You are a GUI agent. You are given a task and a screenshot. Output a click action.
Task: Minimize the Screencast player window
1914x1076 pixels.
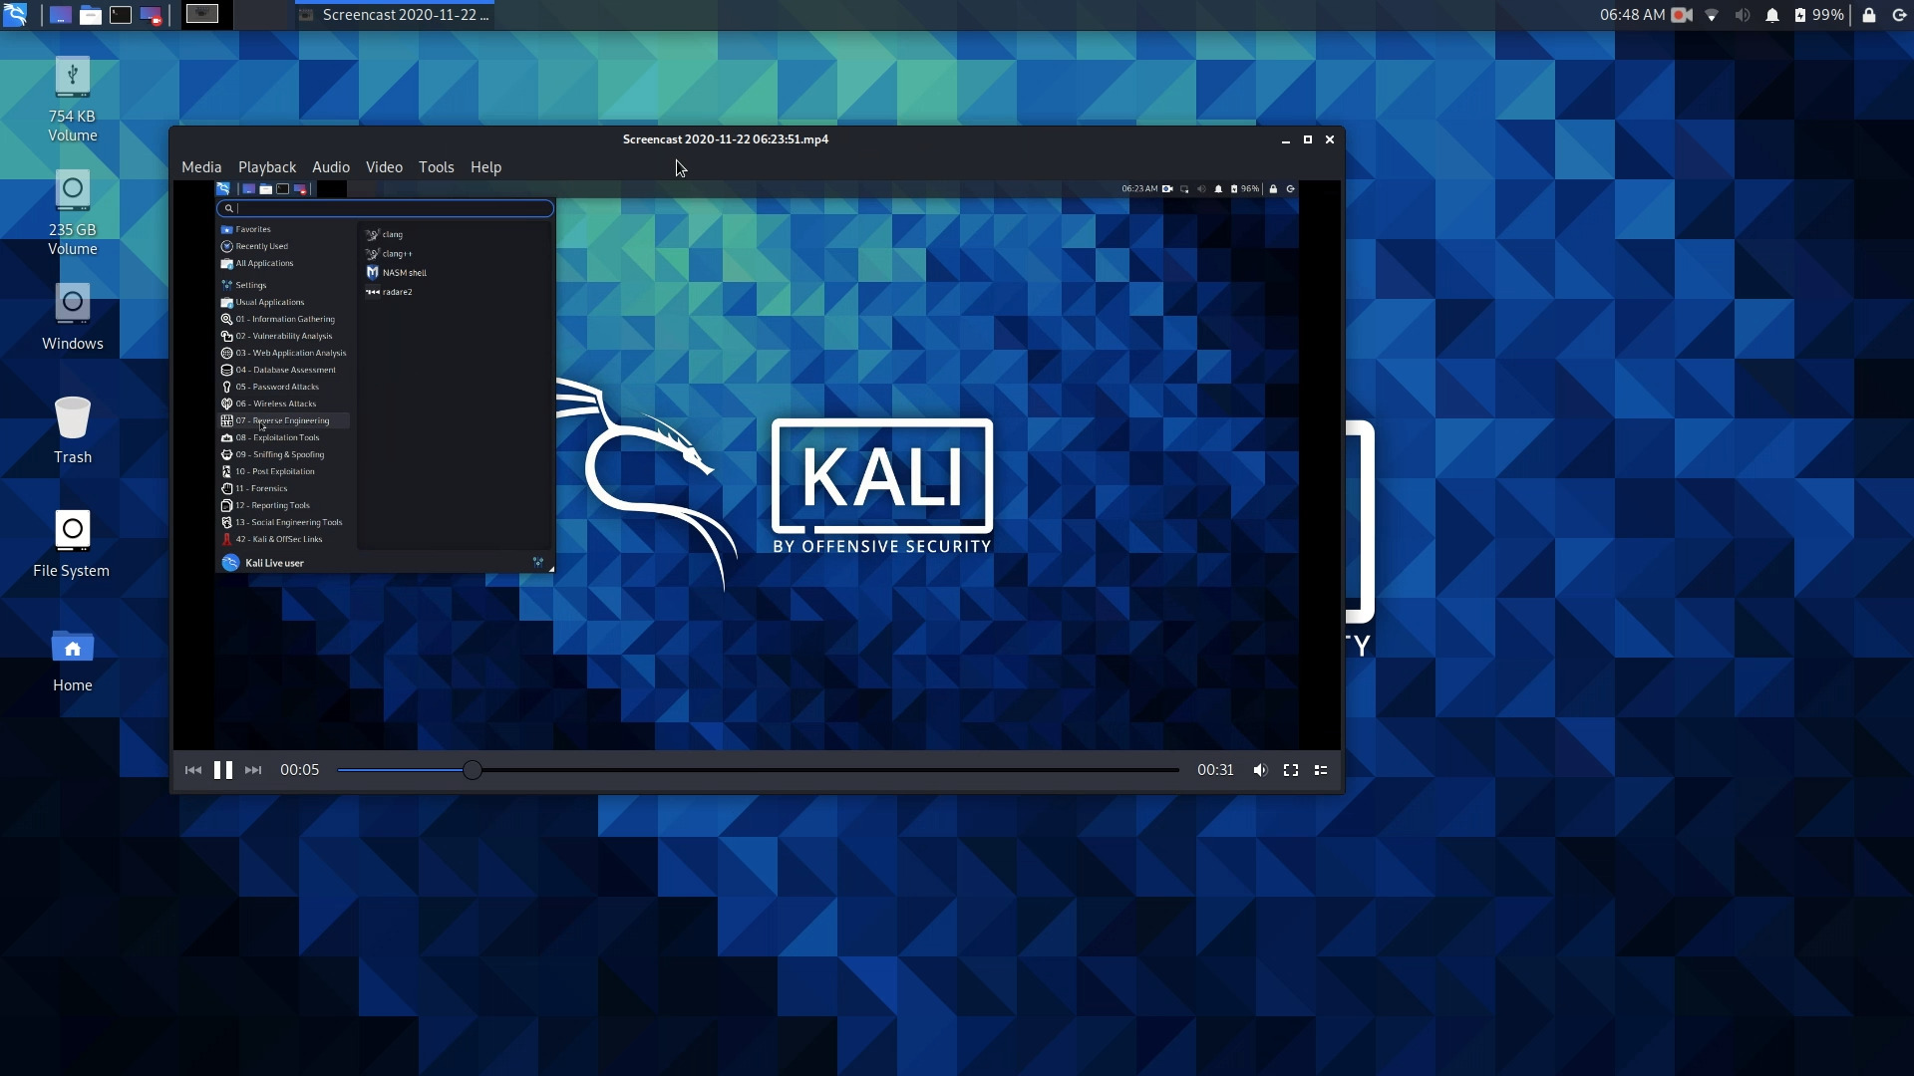1286,140
